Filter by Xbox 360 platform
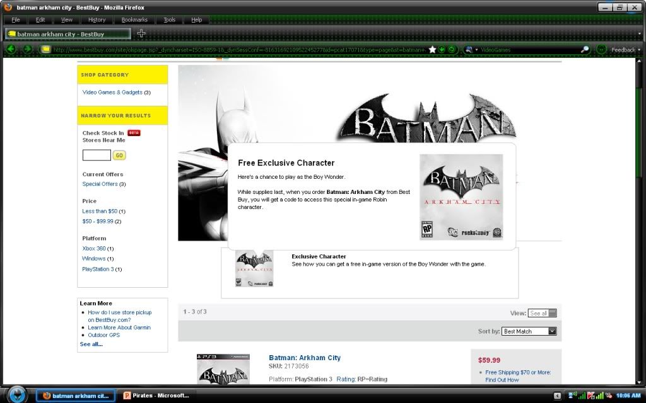 [x=94, y=249]
